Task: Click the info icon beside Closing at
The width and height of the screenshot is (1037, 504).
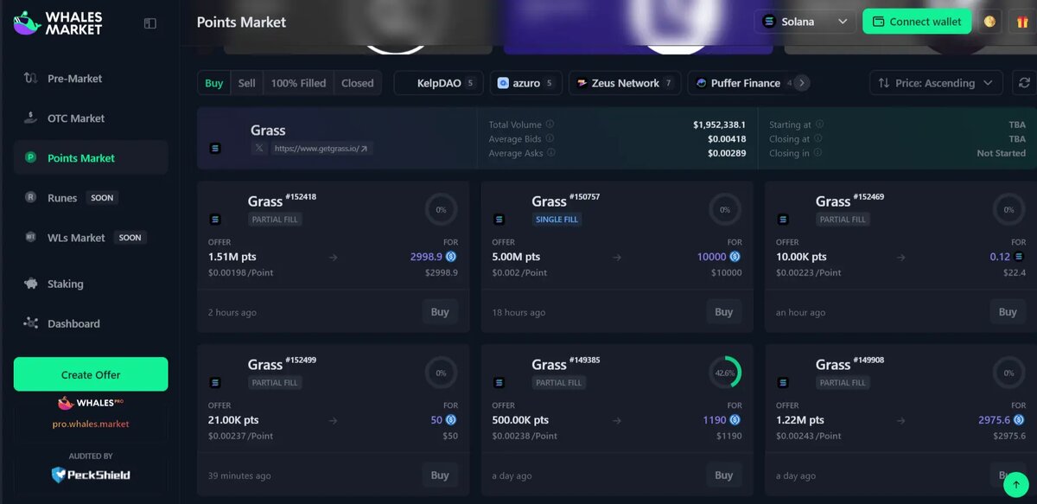Action: pos(818,138)
